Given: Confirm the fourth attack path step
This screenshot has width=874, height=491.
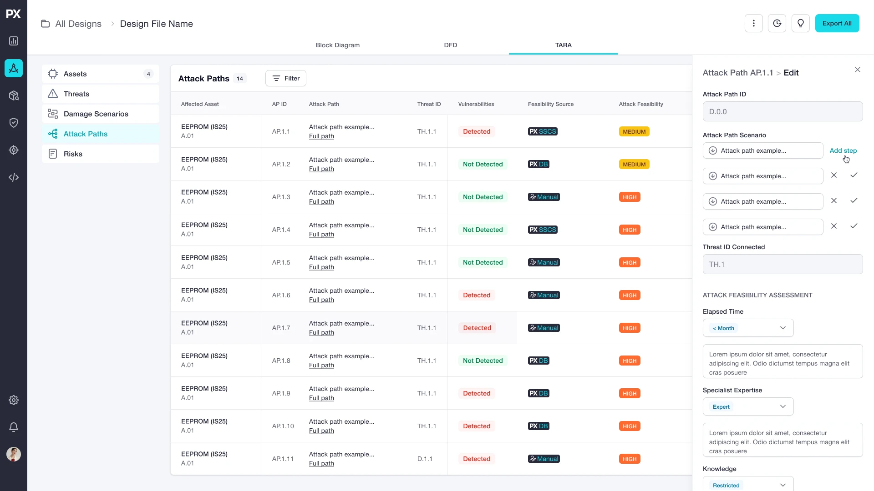Looking at the screenshot, I should [x=854, y=226].
